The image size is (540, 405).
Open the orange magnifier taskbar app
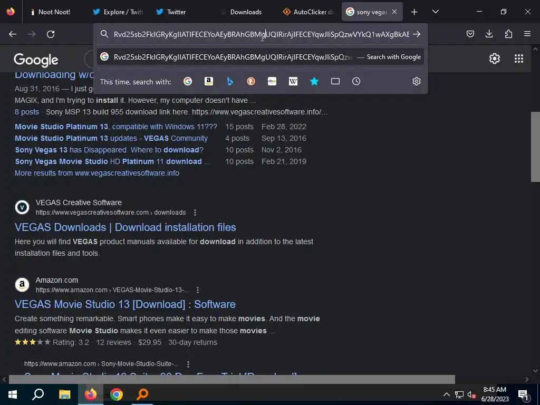142,394
